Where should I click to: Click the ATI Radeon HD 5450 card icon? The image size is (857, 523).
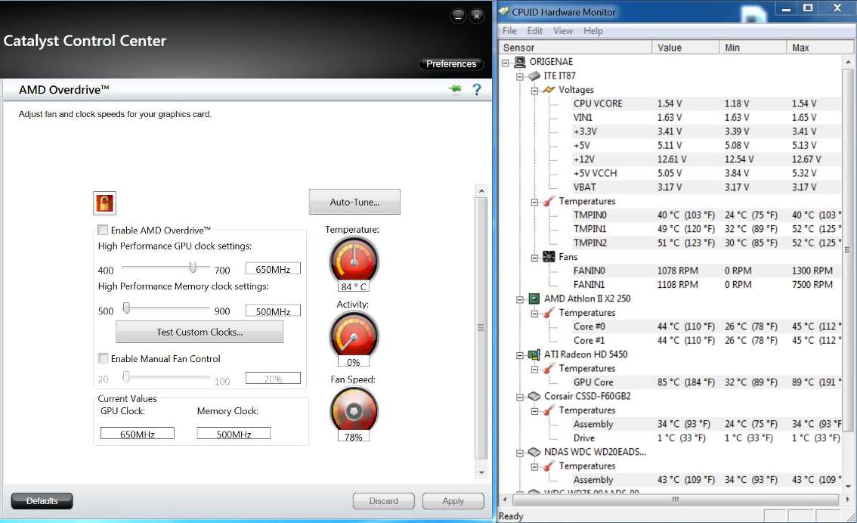(534, 354)
